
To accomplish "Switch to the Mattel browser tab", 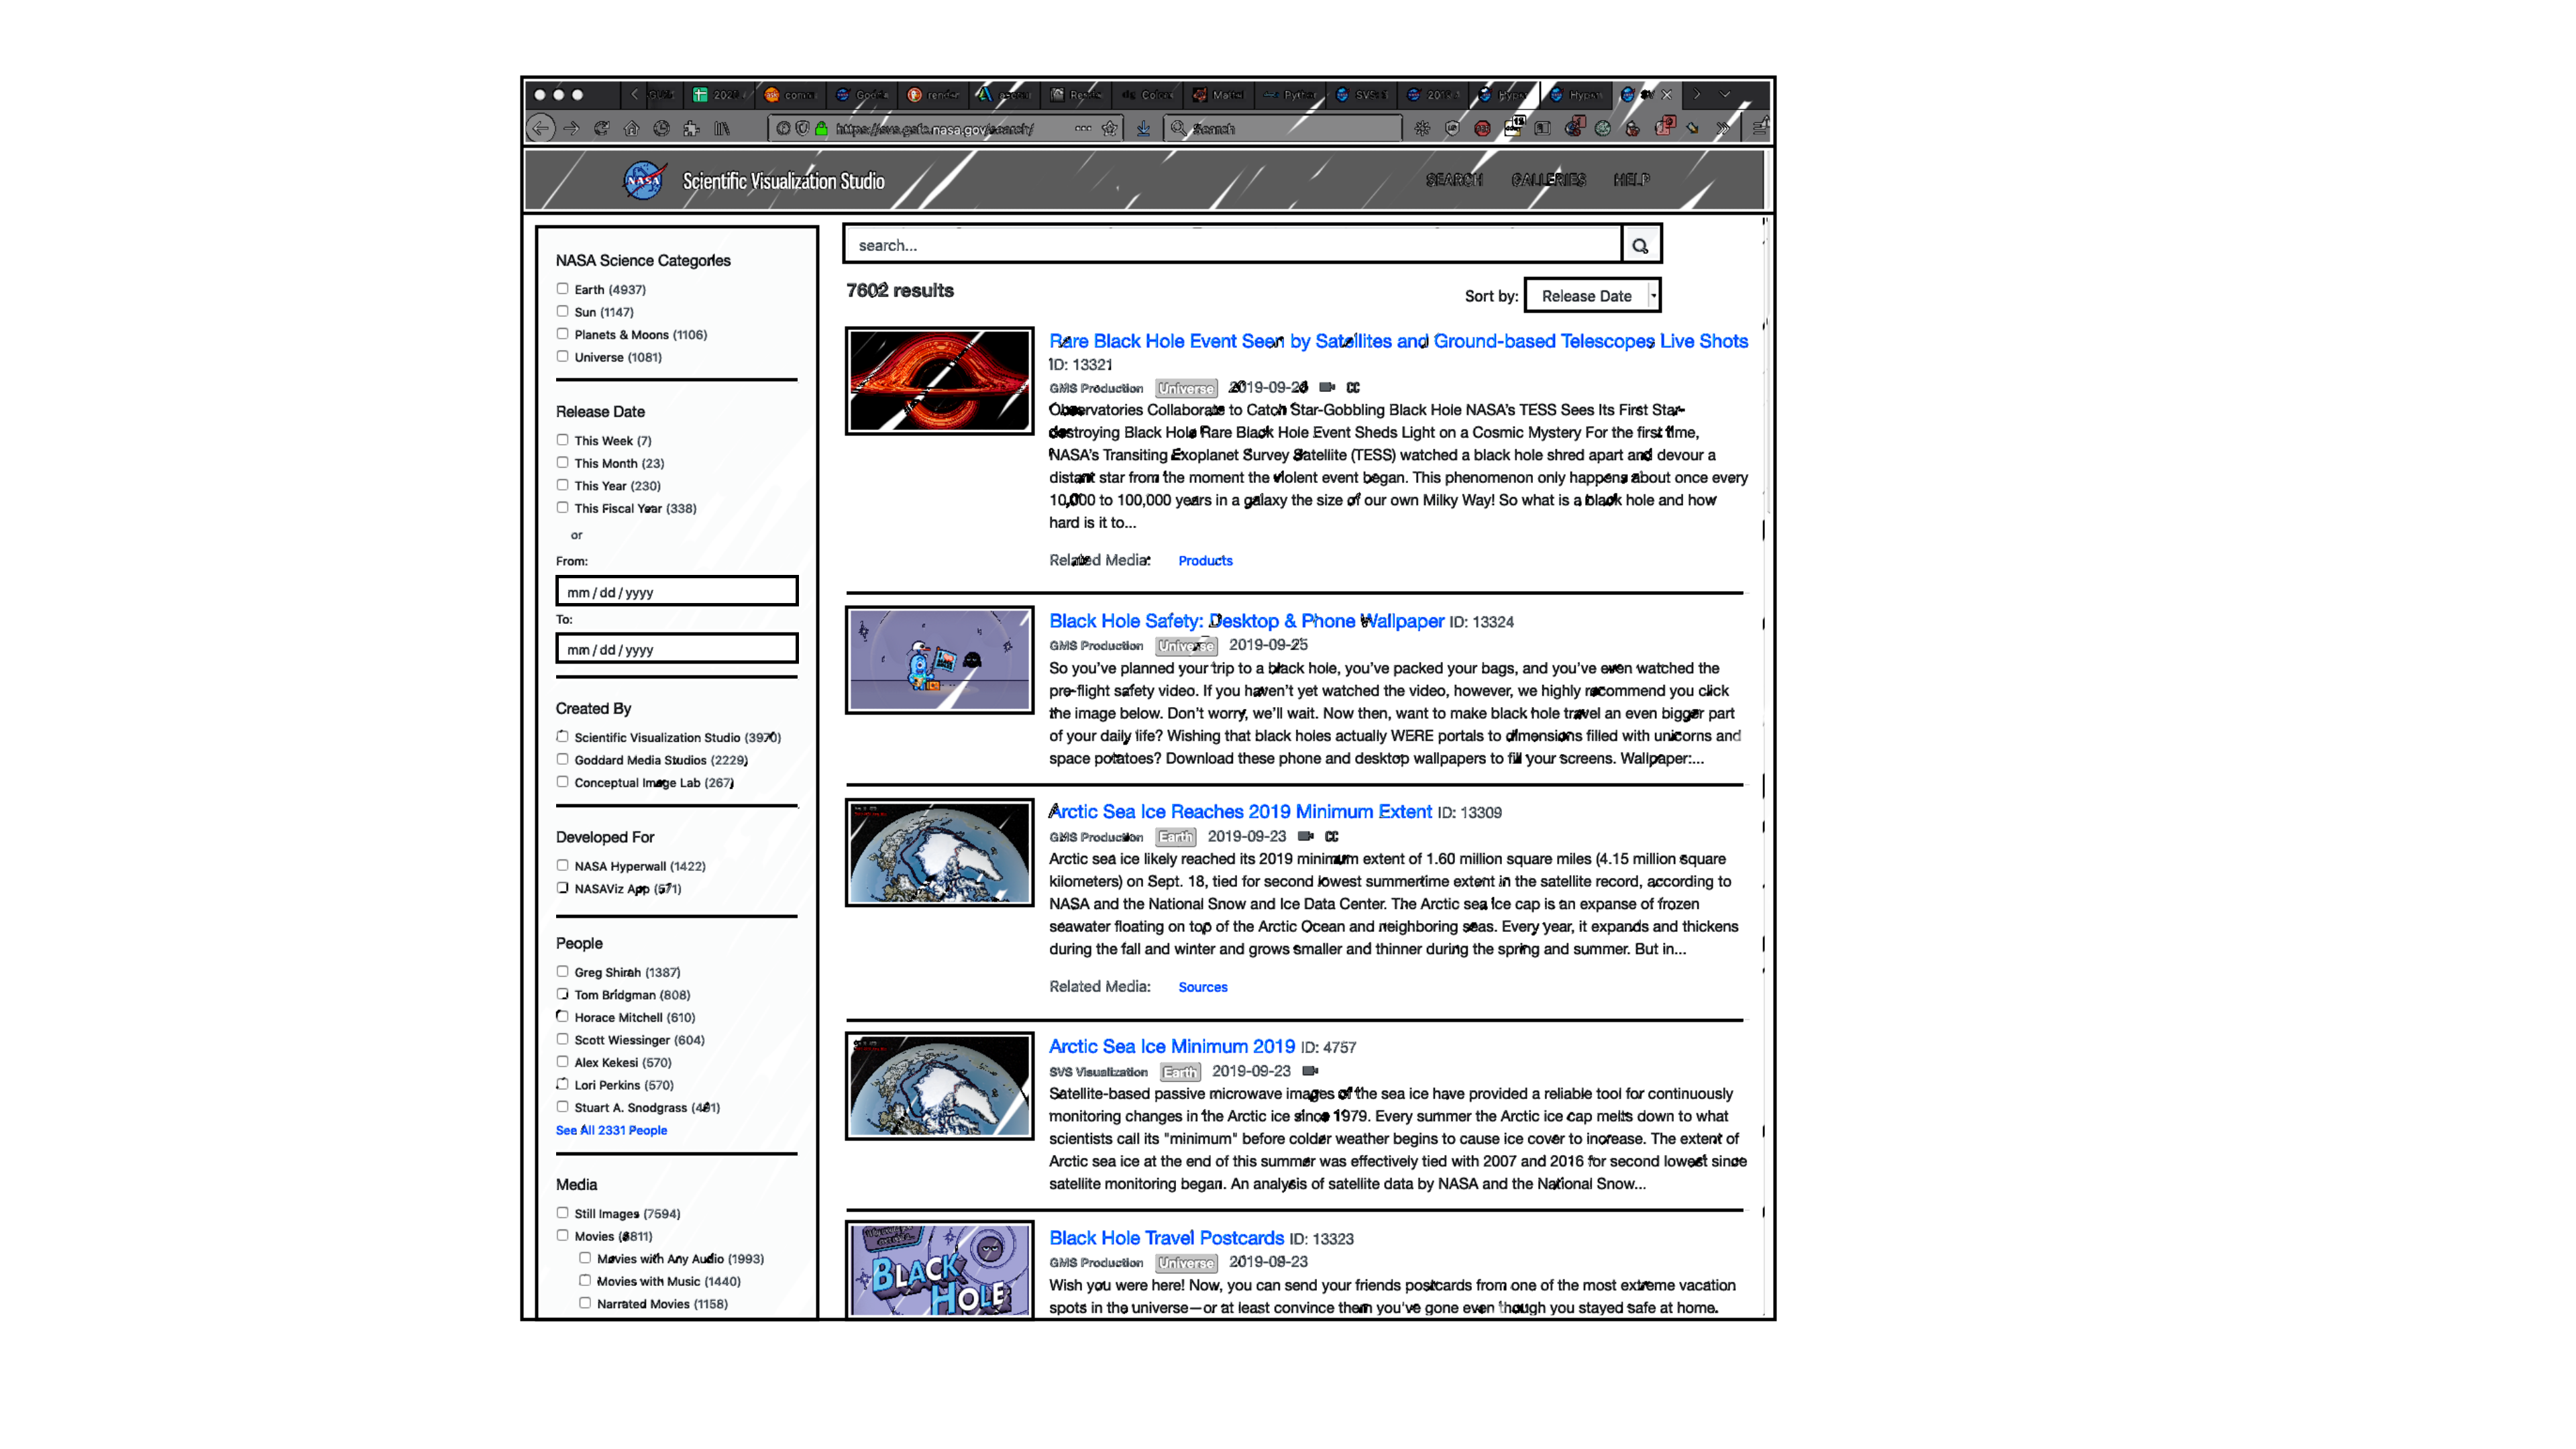I will [1218, 95].
